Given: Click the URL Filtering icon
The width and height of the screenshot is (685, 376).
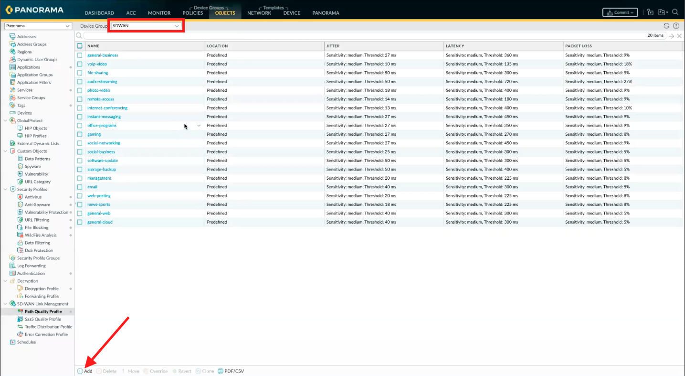Looking at the screenshot, I should point(21,220).
